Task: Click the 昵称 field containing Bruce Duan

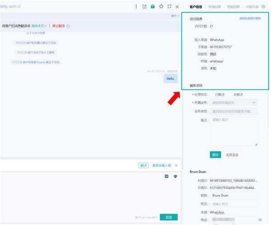Action: 234,196
